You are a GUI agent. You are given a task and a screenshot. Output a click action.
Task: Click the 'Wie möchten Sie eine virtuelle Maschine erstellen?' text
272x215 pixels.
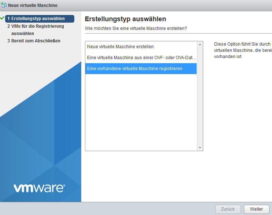point(136,28)
